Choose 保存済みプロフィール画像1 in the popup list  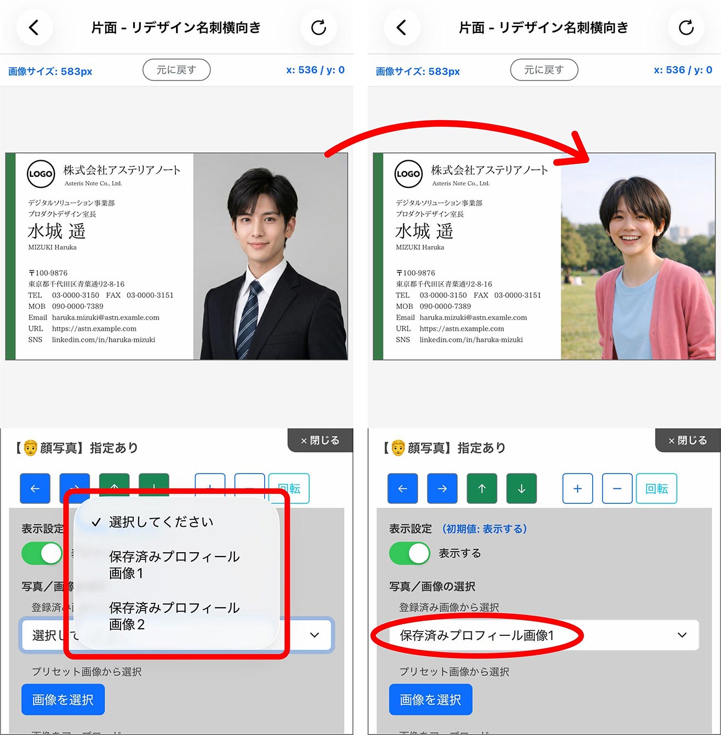(176, 565)
